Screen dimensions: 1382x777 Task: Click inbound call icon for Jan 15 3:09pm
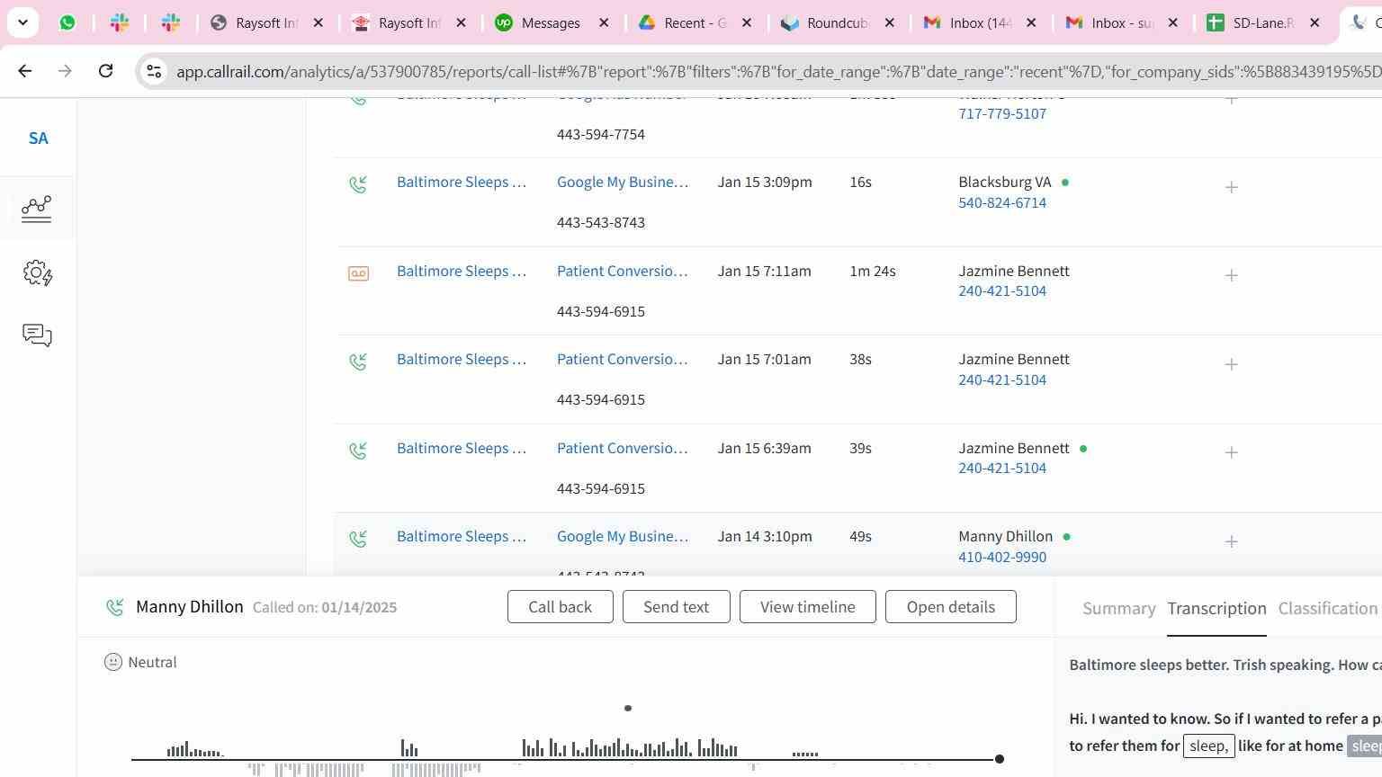point(358,184)
